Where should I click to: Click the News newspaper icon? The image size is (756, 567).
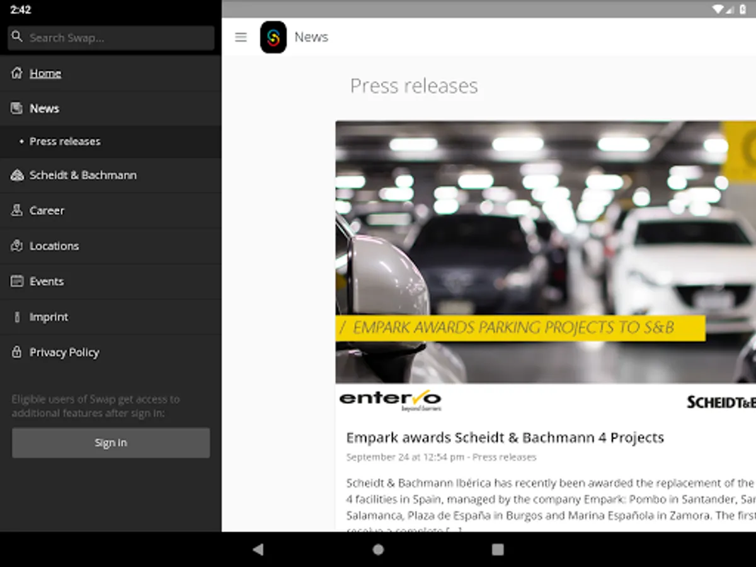tap(17, 108)
